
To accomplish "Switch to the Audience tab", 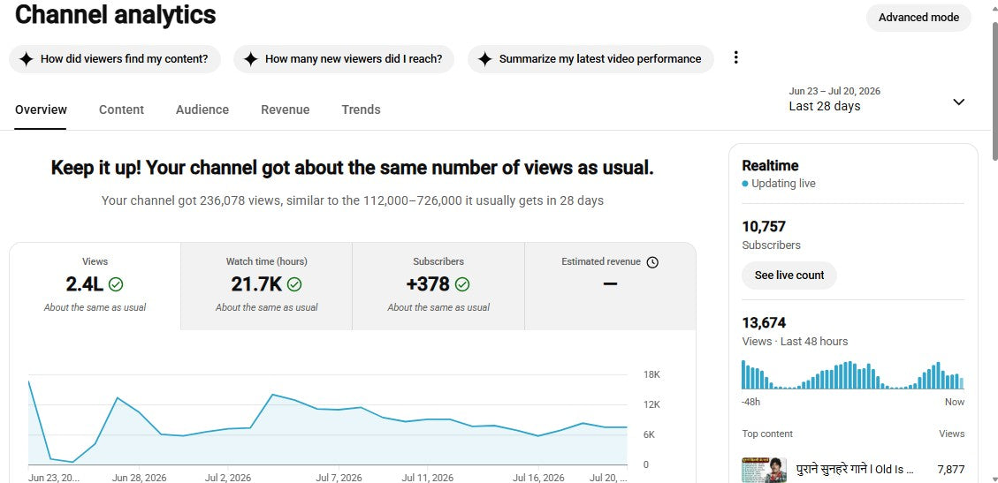I will (202, 109).
